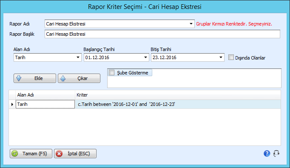Expand the Alan Adı Tarih dropdown
290x168 pixels.
coord(78,57)
